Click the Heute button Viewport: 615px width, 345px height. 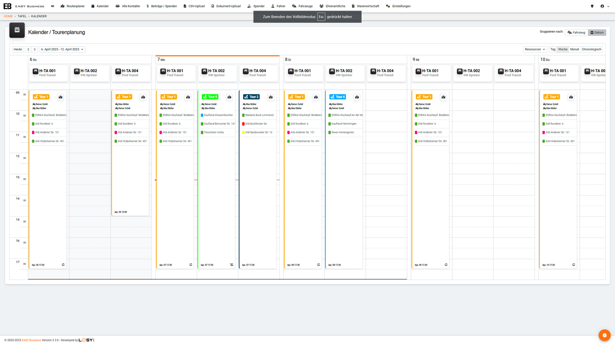18,50
